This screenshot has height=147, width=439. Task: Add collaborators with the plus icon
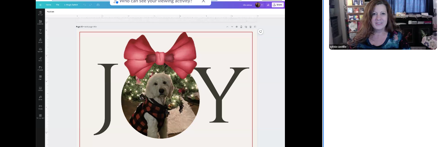coord(262,5)
